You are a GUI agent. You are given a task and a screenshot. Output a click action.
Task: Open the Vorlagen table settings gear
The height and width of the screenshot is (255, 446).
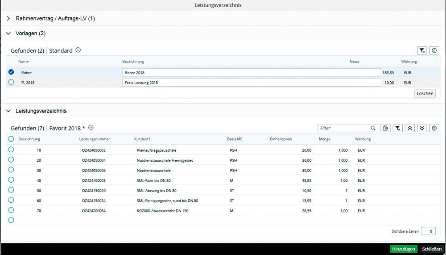(x=434, y=50)
